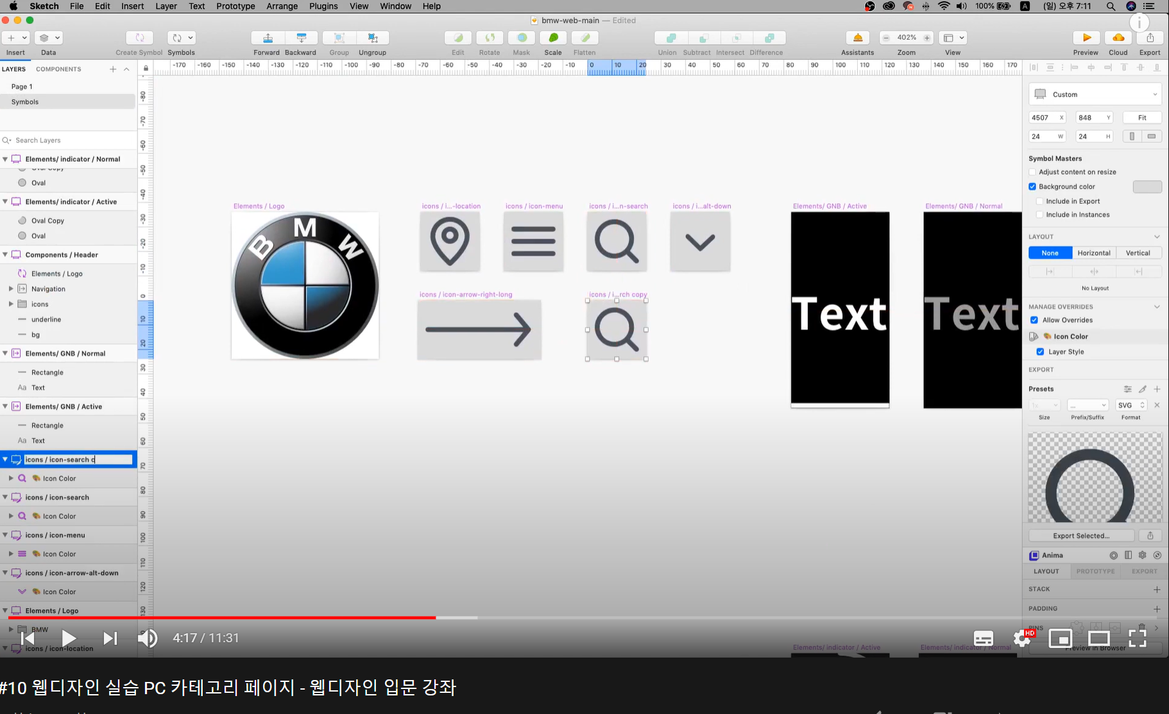The image size is (1169, 714).
Task: Uncheck Allow Overrides checkbox
Action: (x=1034, y=320)
